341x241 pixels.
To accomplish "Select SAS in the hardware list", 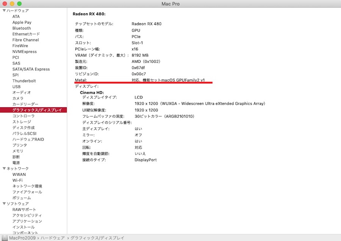I will [x=16, y=63].
